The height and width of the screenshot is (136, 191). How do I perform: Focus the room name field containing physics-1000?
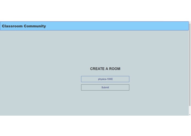[x=105, y=79]
